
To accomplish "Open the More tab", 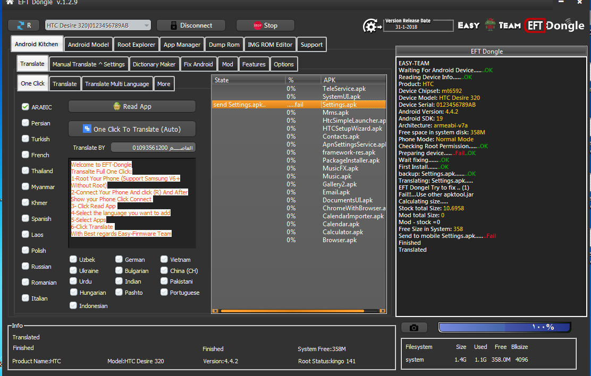I will coord(164,83).
